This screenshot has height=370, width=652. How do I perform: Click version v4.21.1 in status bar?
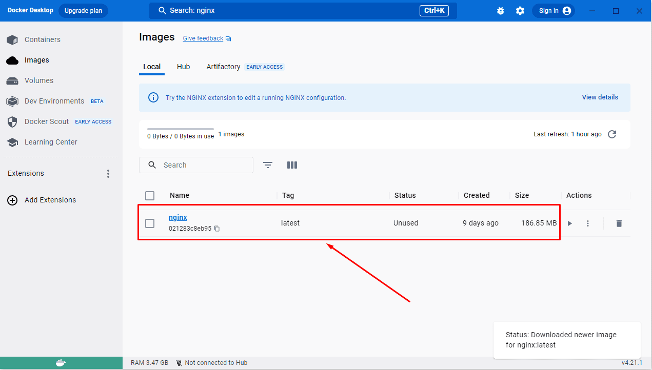pos(632,363)
